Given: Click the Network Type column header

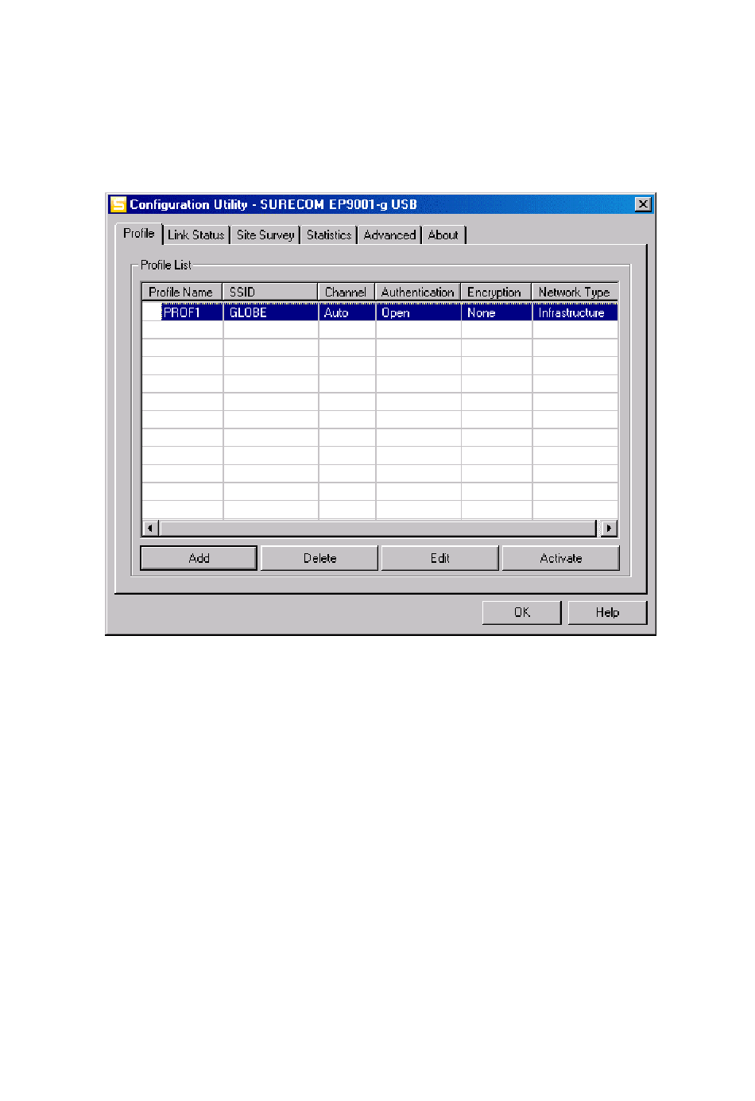Looking at the screenshot, I should pyautogui.click(x=575, y=292).
